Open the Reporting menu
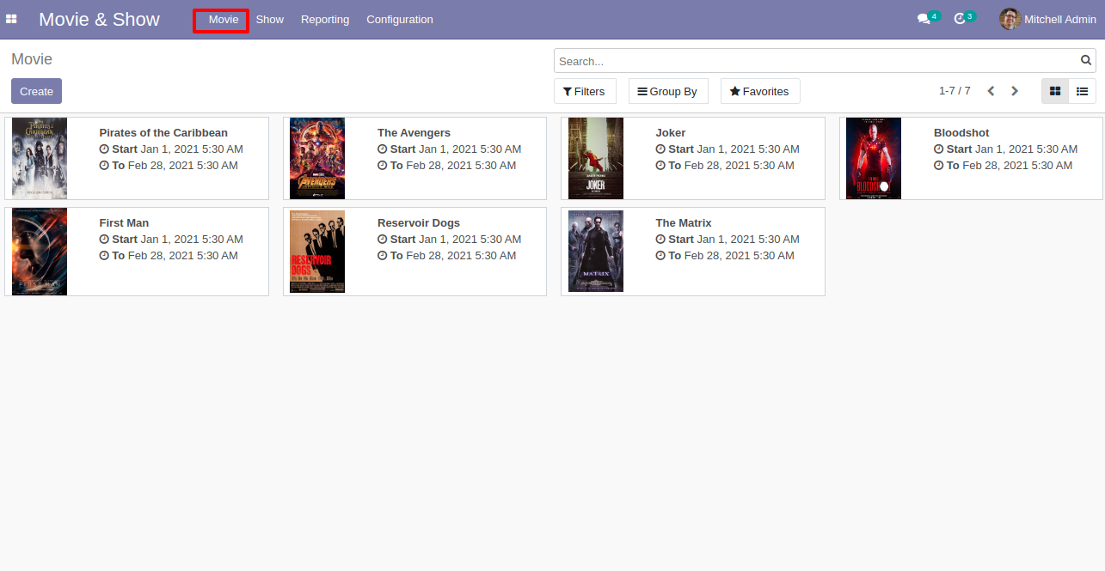1105x571 pixels. click(x=325, y=20)
